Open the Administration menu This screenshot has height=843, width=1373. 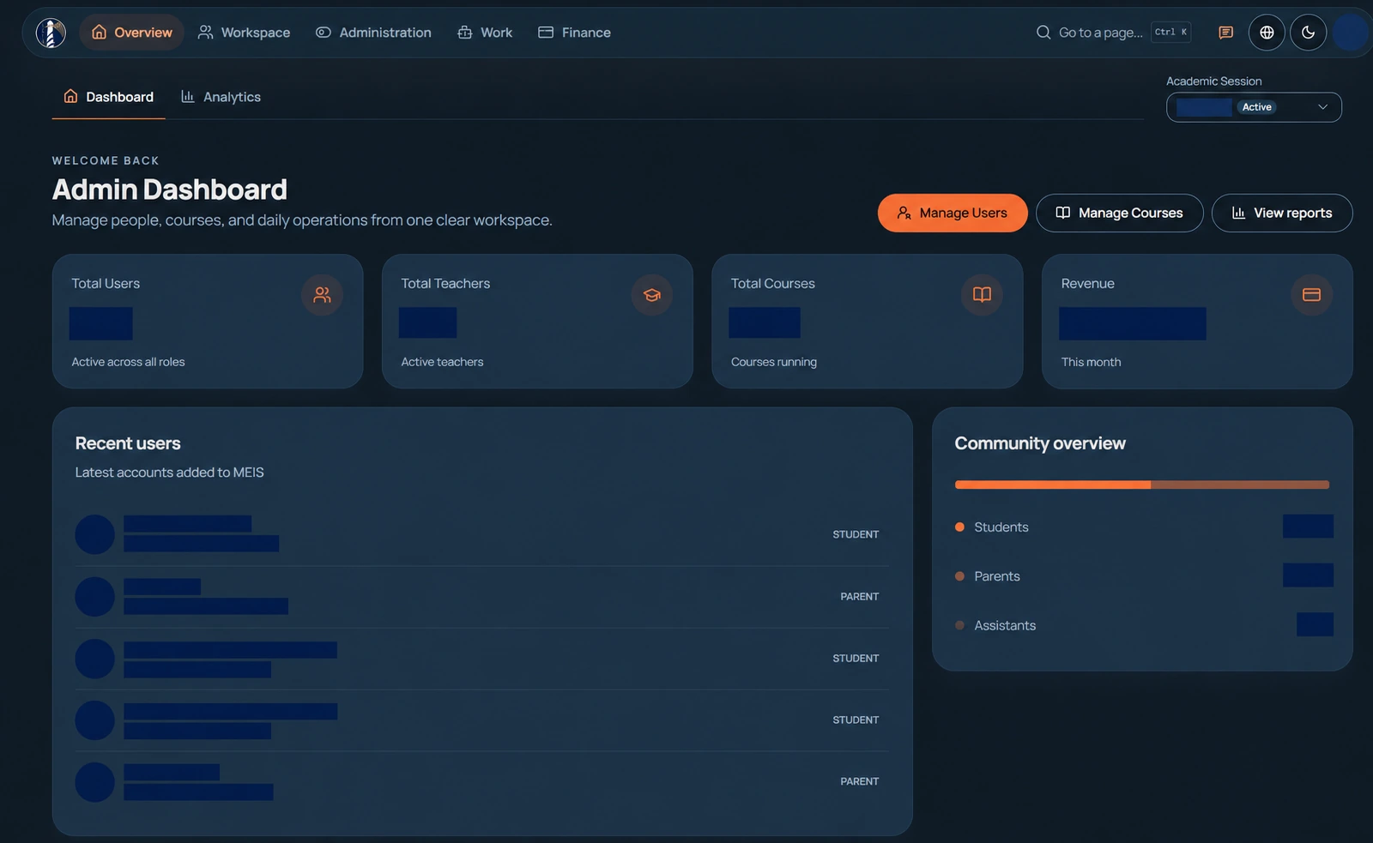(373, 33)
